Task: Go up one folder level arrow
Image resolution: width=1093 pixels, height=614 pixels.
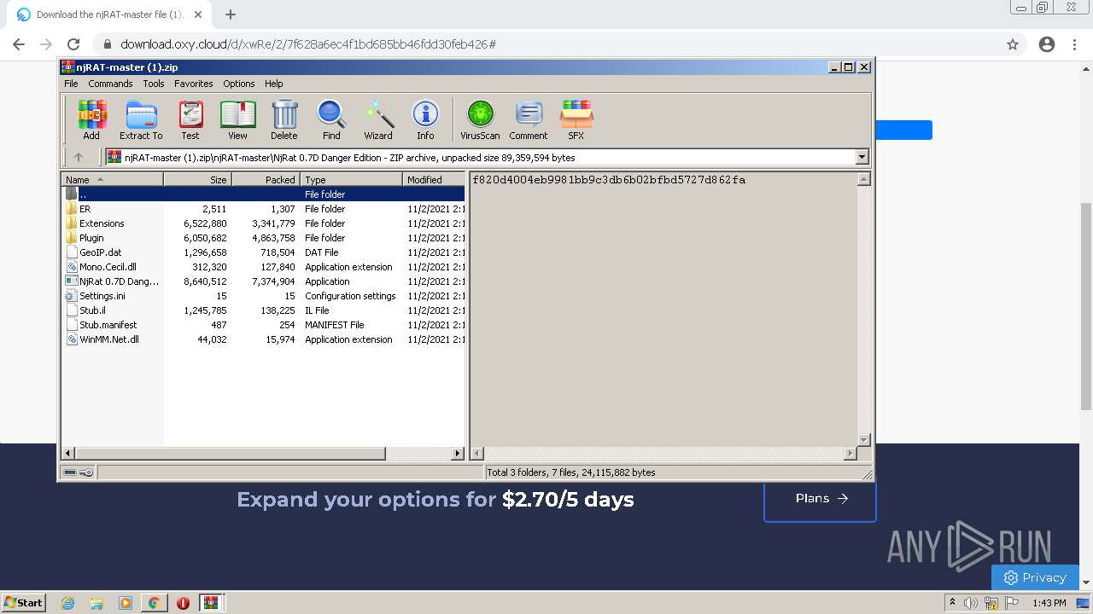Action: click(x=79, y=157)
